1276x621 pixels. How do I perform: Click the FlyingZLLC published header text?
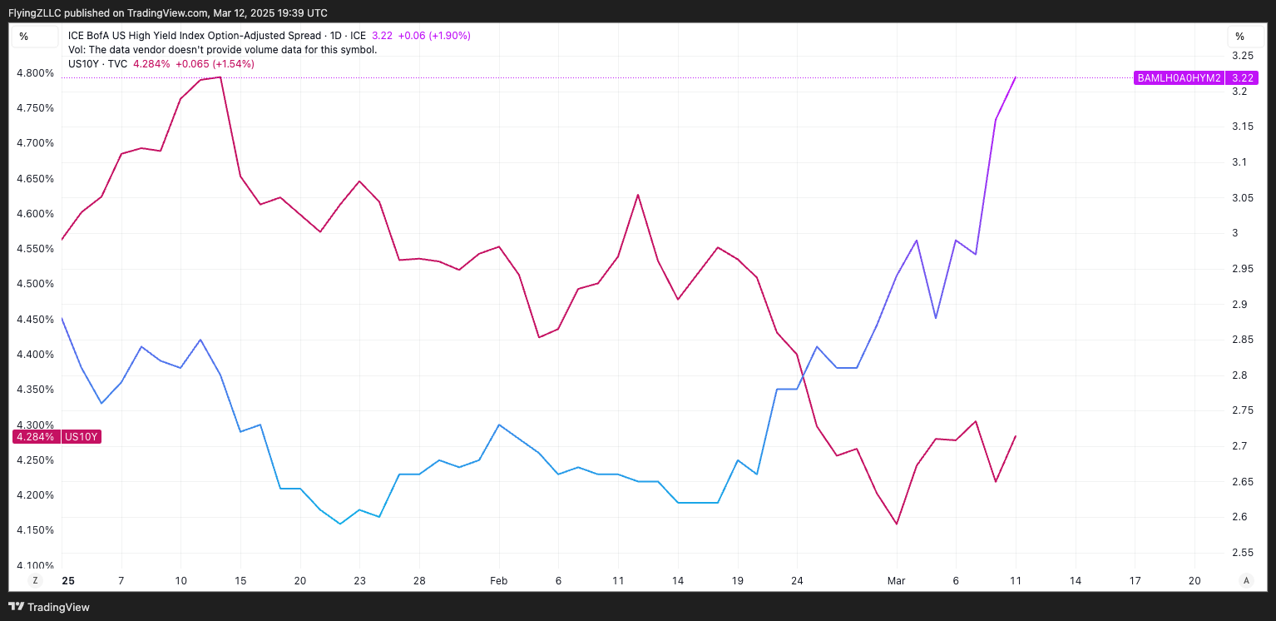pos(168,12)
